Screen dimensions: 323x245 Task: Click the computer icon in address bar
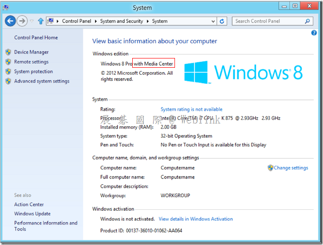[51, 21]
